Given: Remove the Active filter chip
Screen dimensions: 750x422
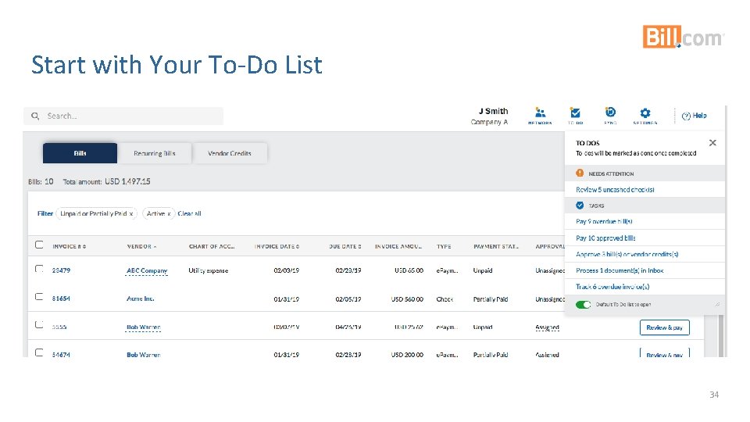Looking at the screenshot, I should (x=169, y=214).
